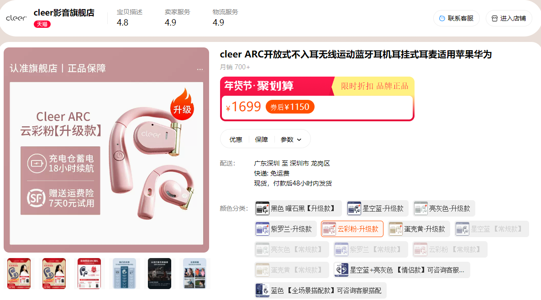Click the 券后¥1150 coupon button

click(290, 107)
